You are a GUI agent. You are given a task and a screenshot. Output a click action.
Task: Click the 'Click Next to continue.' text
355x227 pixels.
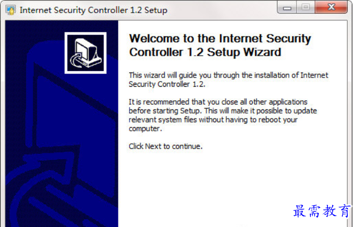[x=165, y=146]
